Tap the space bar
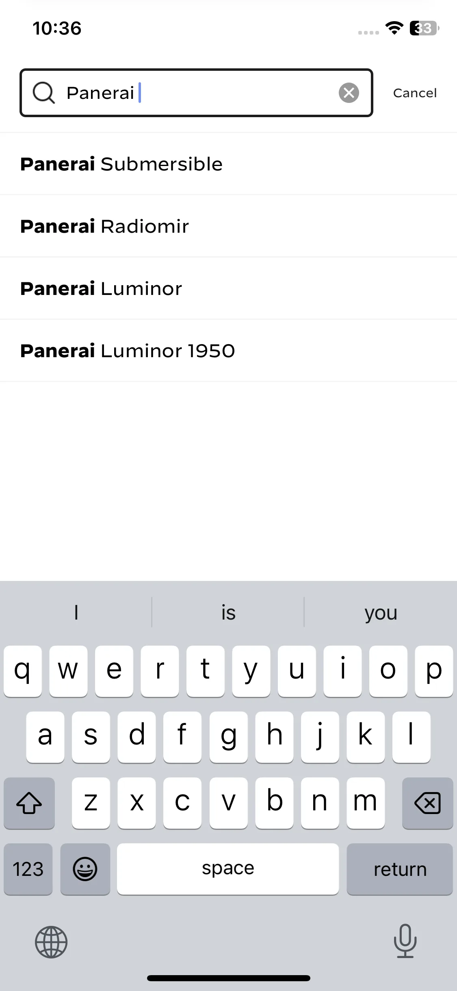This screenshot has width=457, height=991. tap(228, 869)
